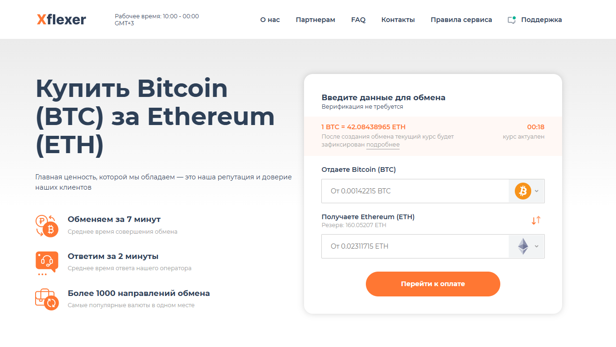The image size is (616, 347).
Task: Focus the Ethereum amount input field
Action: (415, 246)
